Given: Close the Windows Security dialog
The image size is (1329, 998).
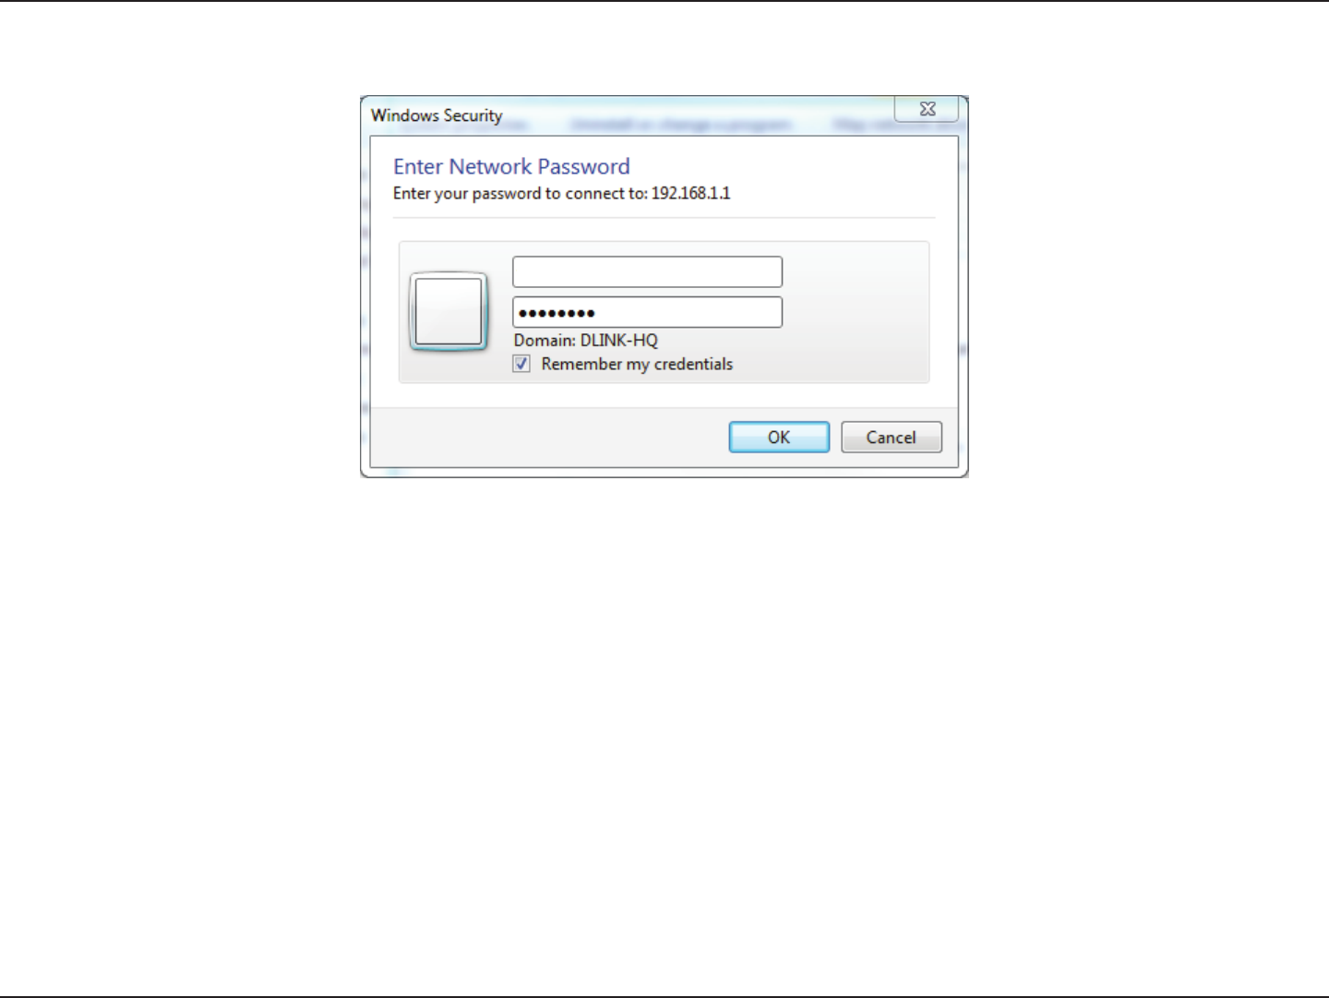Looking at the screenshot, I should (x=927, y=109).
